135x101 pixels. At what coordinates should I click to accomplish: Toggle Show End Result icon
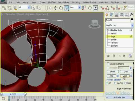pyautogui.click(x=114, y=56)
